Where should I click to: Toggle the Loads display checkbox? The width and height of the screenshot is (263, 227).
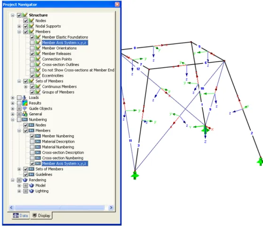coord(19,97)
